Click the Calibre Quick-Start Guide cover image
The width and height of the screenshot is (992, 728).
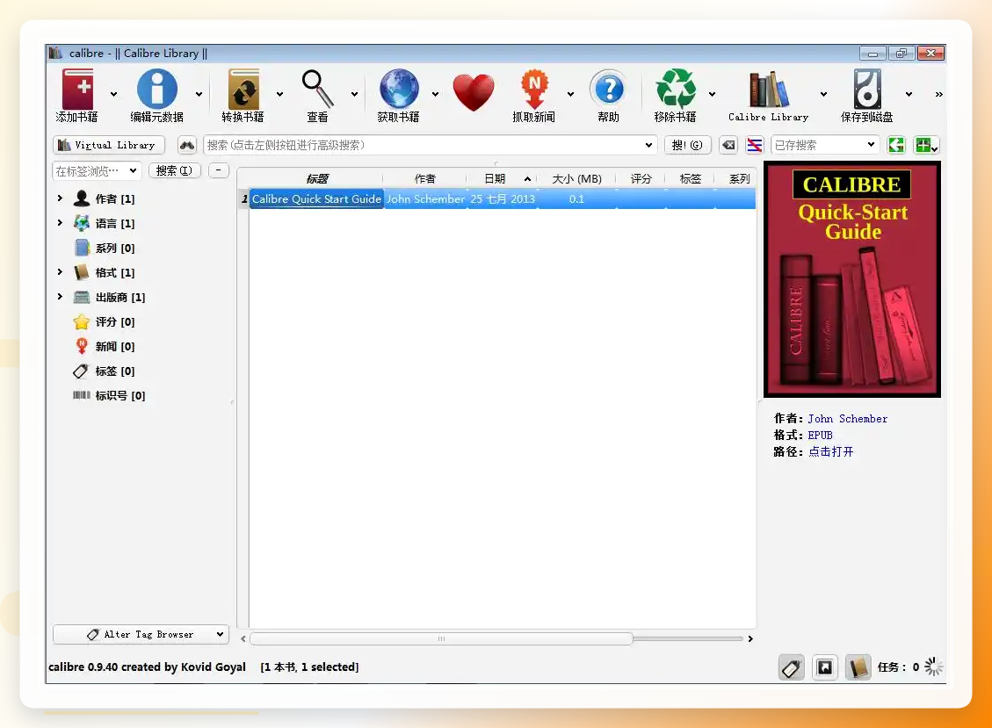tap(852, 279)
